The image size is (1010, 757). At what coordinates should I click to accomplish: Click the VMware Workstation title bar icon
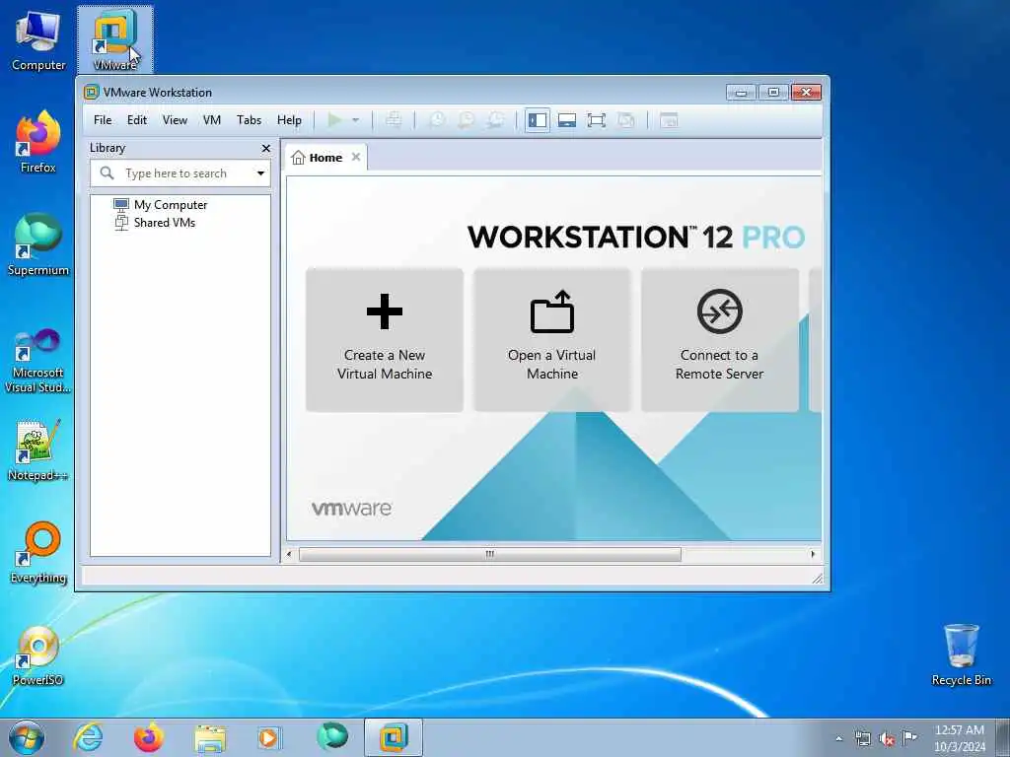click(92, 92)
